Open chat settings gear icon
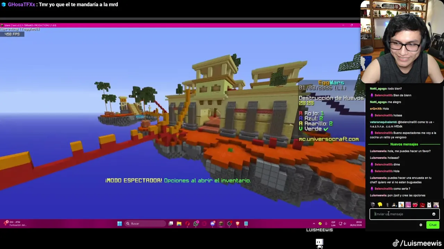This screenshot has height=249, width=444. (421, 225)
